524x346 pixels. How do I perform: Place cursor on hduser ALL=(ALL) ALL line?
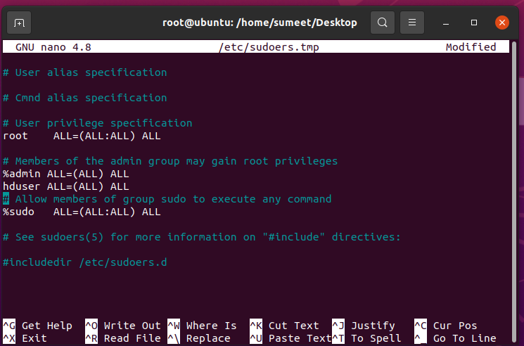click(x=66, y=186)
